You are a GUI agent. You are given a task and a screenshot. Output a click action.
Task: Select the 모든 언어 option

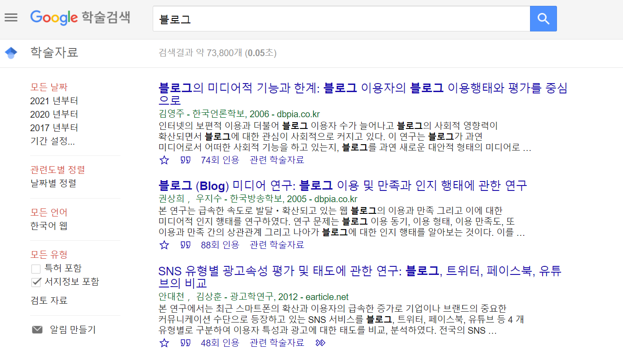[x=49, y=212]
